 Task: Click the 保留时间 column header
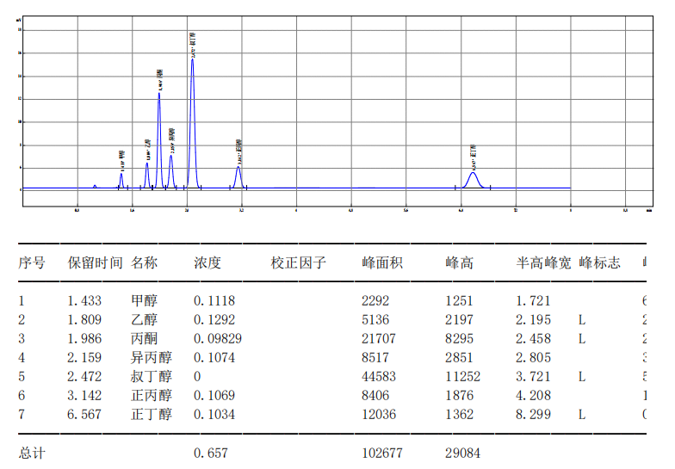tap(95, 262)
